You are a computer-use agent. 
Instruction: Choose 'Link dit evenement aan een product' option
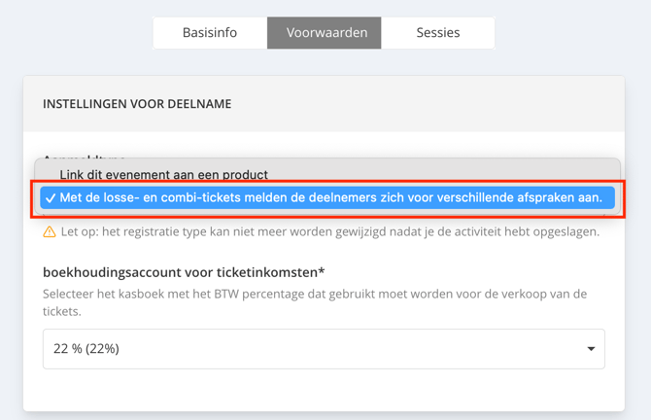[163, 175]
